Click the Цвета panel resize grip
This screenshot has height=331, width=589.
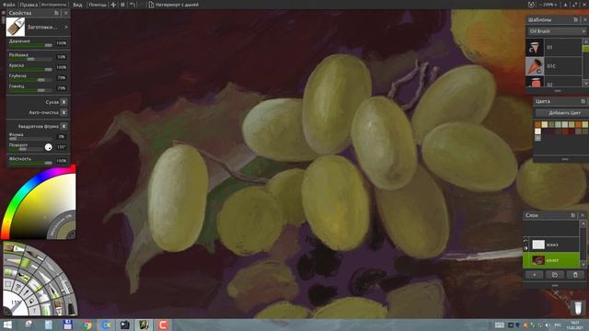point(564,159)
